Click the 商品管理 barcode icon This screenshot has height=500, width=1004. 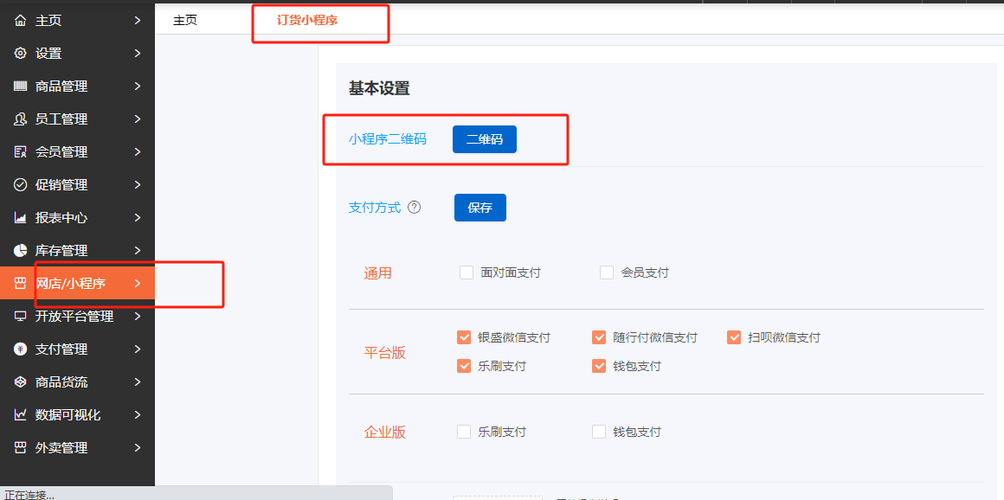coord(20,86)
